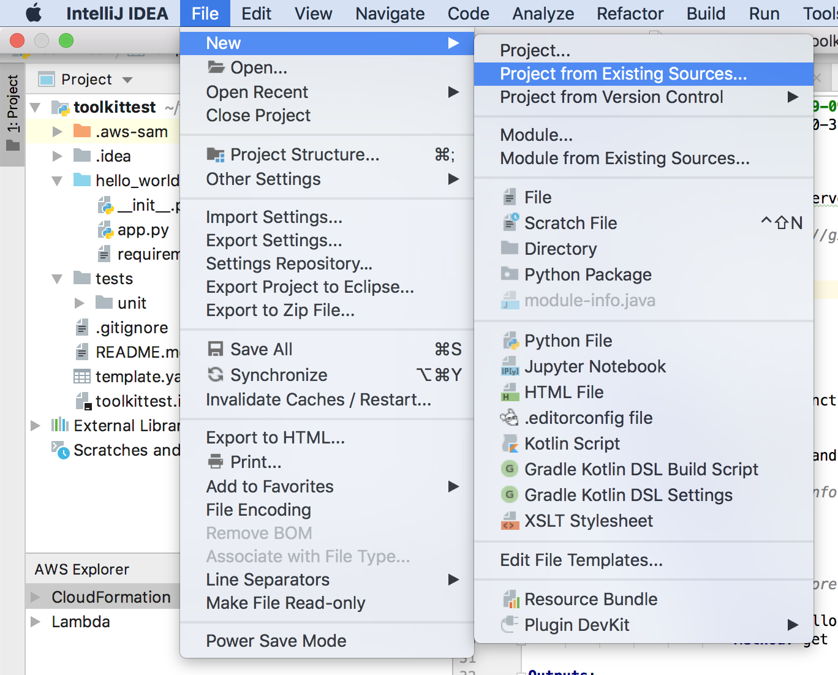Viewport: 838px width, 675px height.
Task: Click the XSLT Stylesheet icon
Action: coord(510,521)
